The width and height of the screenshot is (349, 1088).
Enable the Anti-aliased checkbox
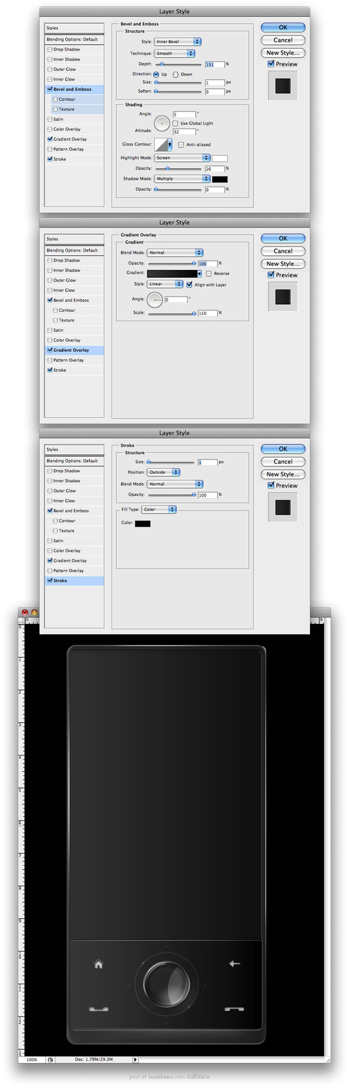(181, 144)
